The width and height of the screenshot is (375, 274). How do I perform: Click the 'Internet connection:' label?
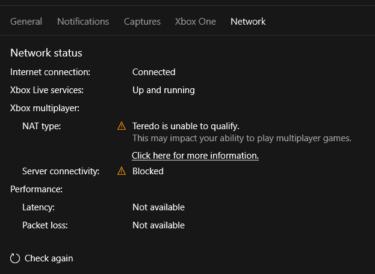(x=50, y=72)
